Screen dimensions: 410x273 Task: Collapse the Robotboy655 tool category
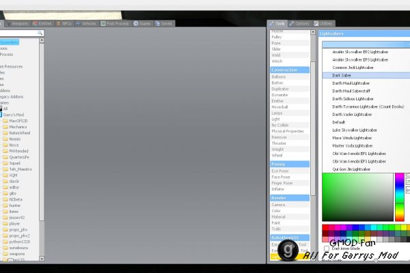point(290,238)
